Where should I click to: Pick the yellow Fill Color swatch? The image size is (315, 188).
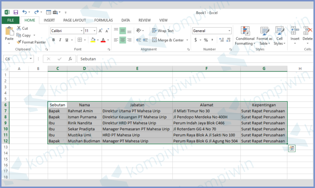tap(93, 41)
